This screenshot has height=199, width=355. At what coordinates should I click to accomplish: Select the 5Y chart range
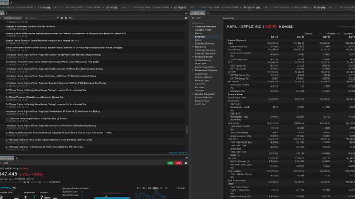166,188
